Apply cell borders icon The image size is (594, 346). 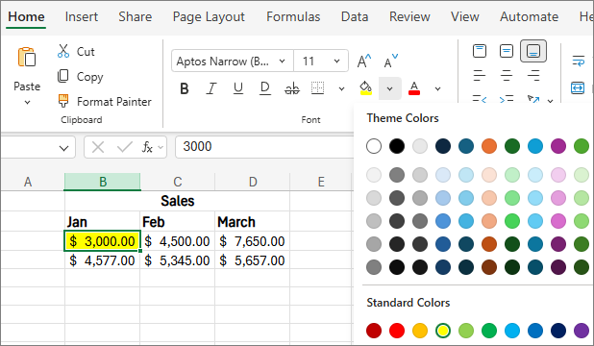click(x=318, y=87)
